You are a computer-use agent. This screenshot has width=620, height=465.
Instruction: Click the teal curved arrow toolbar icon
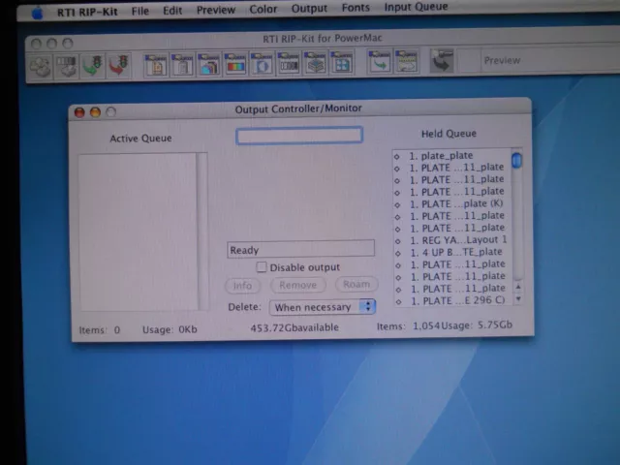[379, 61]
